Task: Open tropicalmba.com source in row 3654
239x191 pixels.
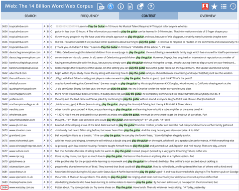Action: [x=19, y=31]
